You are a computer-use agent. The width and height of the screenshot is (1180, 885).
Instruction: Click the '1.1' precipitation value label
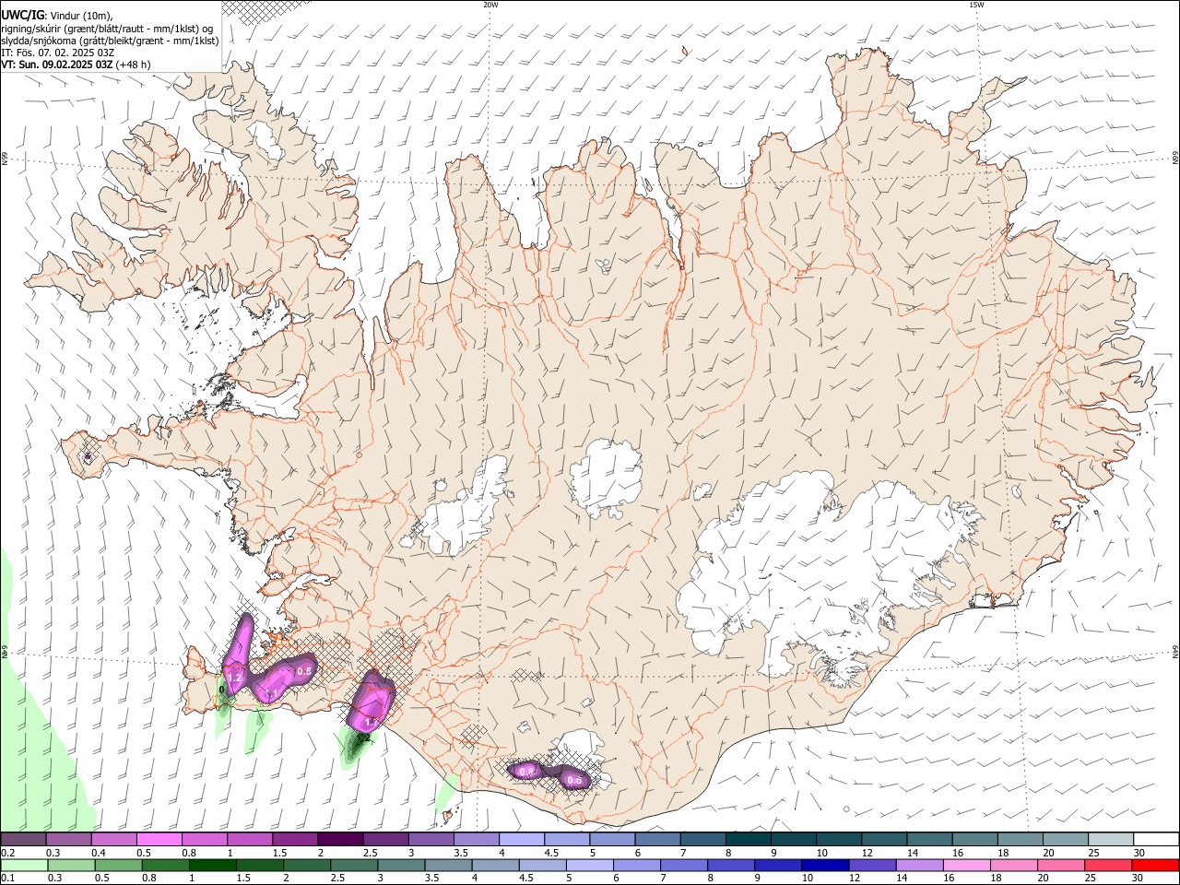[272, 693]
